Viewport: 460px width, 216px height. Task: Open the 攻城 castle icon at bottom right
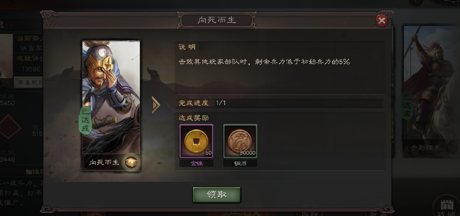[446, 207]
